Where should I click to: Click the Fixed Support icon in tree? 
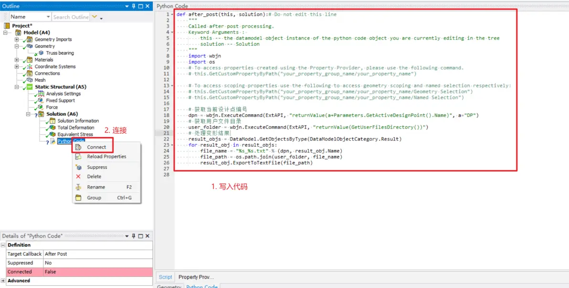tap(41, 101)
